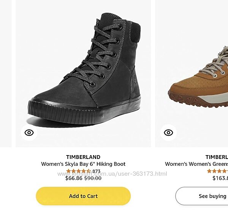Click the $163 price of brown sneaker

[220, 178]
